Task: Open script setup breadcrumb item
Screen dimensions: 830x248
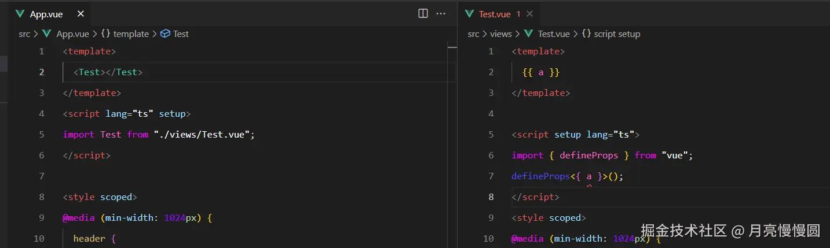Action: (617, 34)
